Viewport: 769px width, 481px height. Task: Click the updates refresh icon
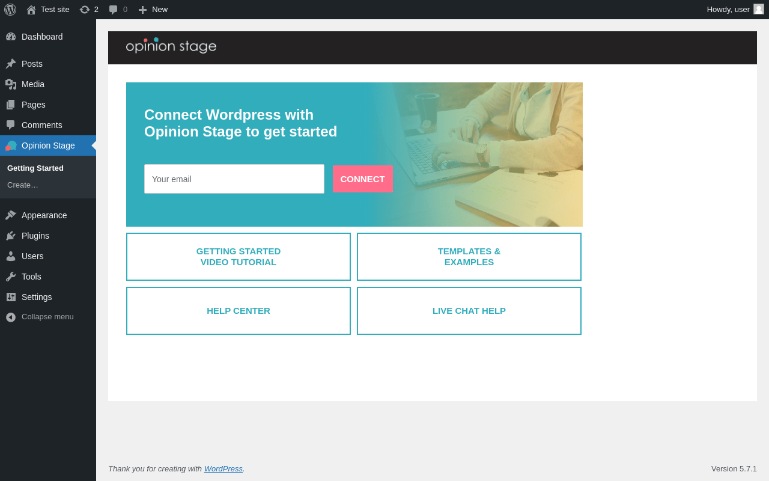85,10
